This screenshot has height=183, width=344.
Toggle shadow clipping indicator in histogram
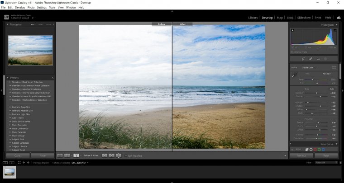click(x=293, y=30)
